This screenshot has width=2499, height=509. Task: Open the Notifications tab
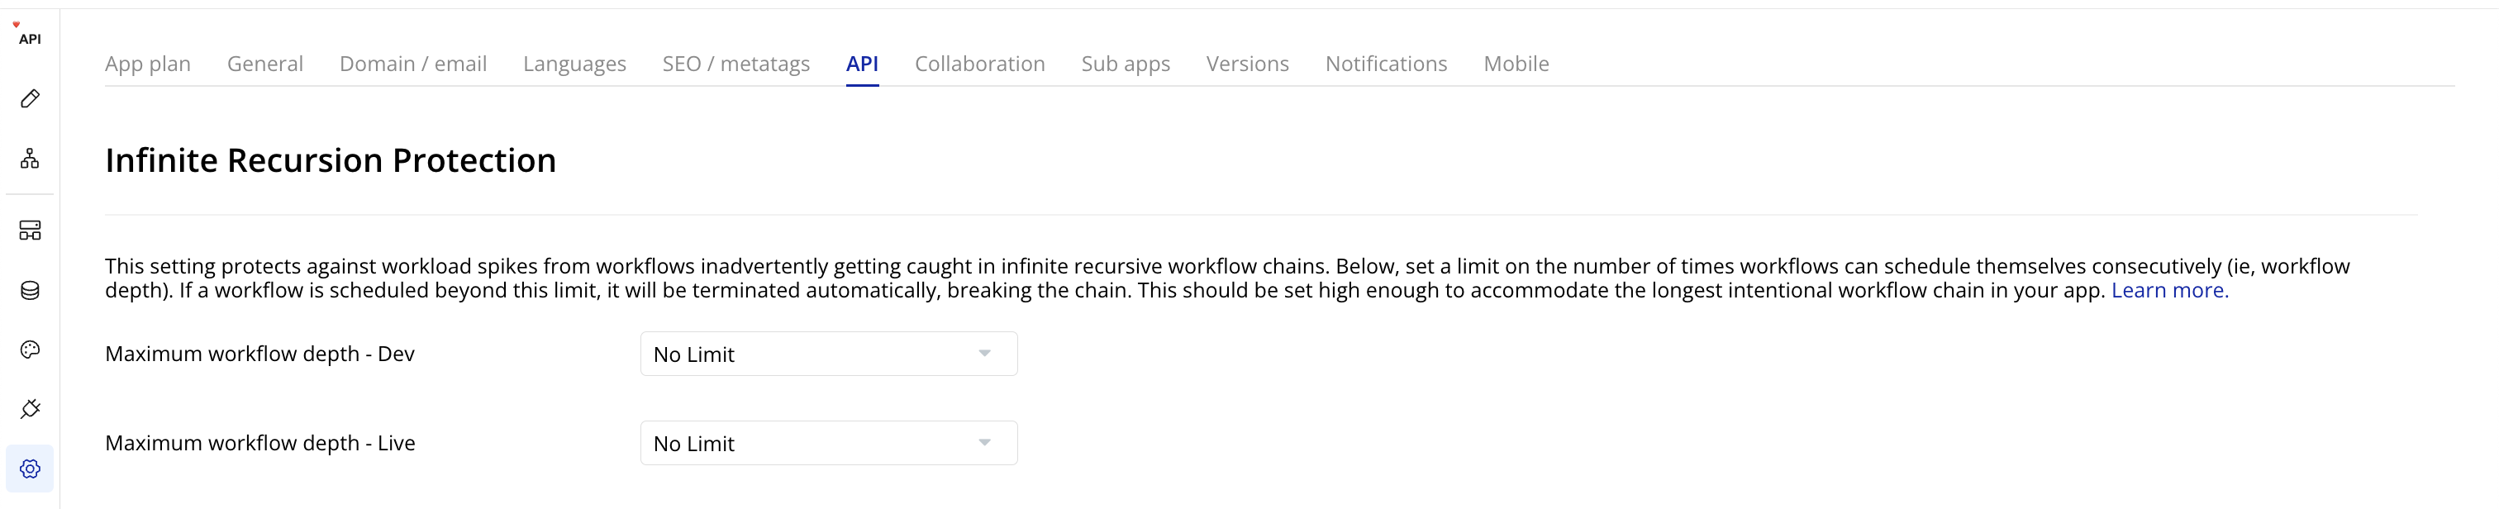coord(1387,64)
